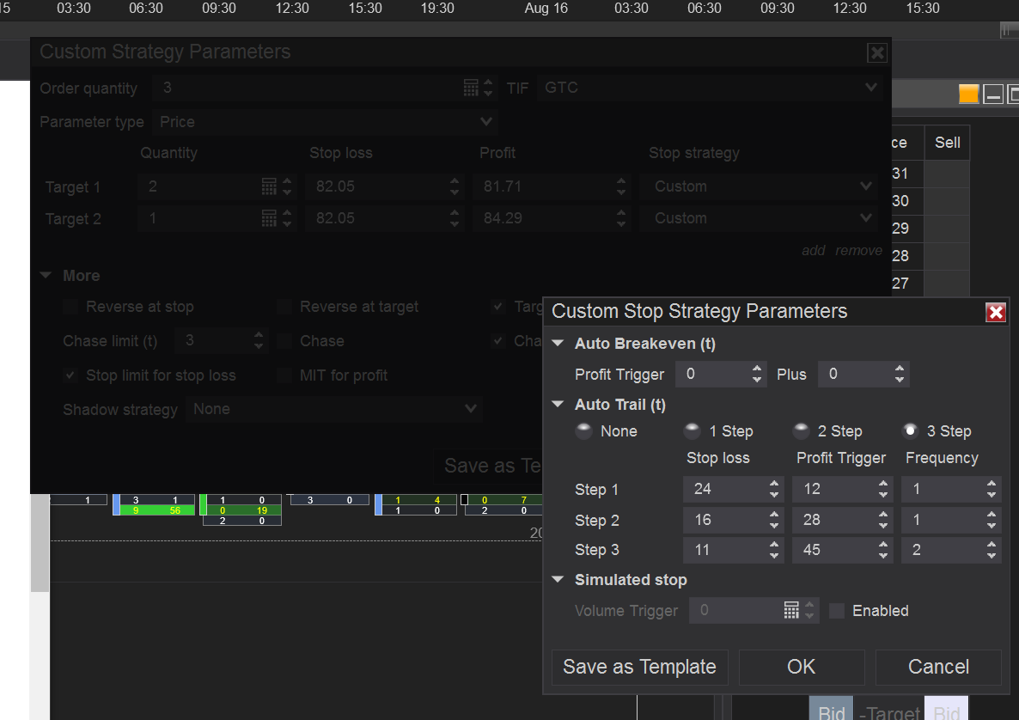Viewport: 1019px width, 720px height.
Task: Select the 1 Step auto trail option
Action: tap(693, 430)
